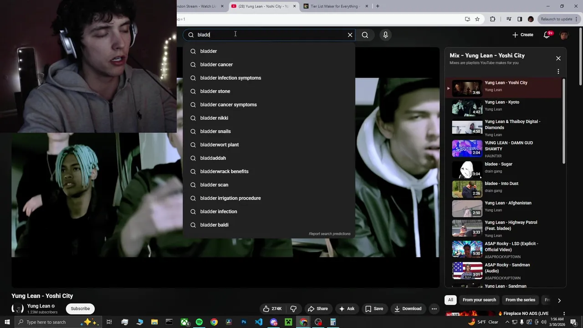Click the Report search predictions link

click(x=330, y=234)
